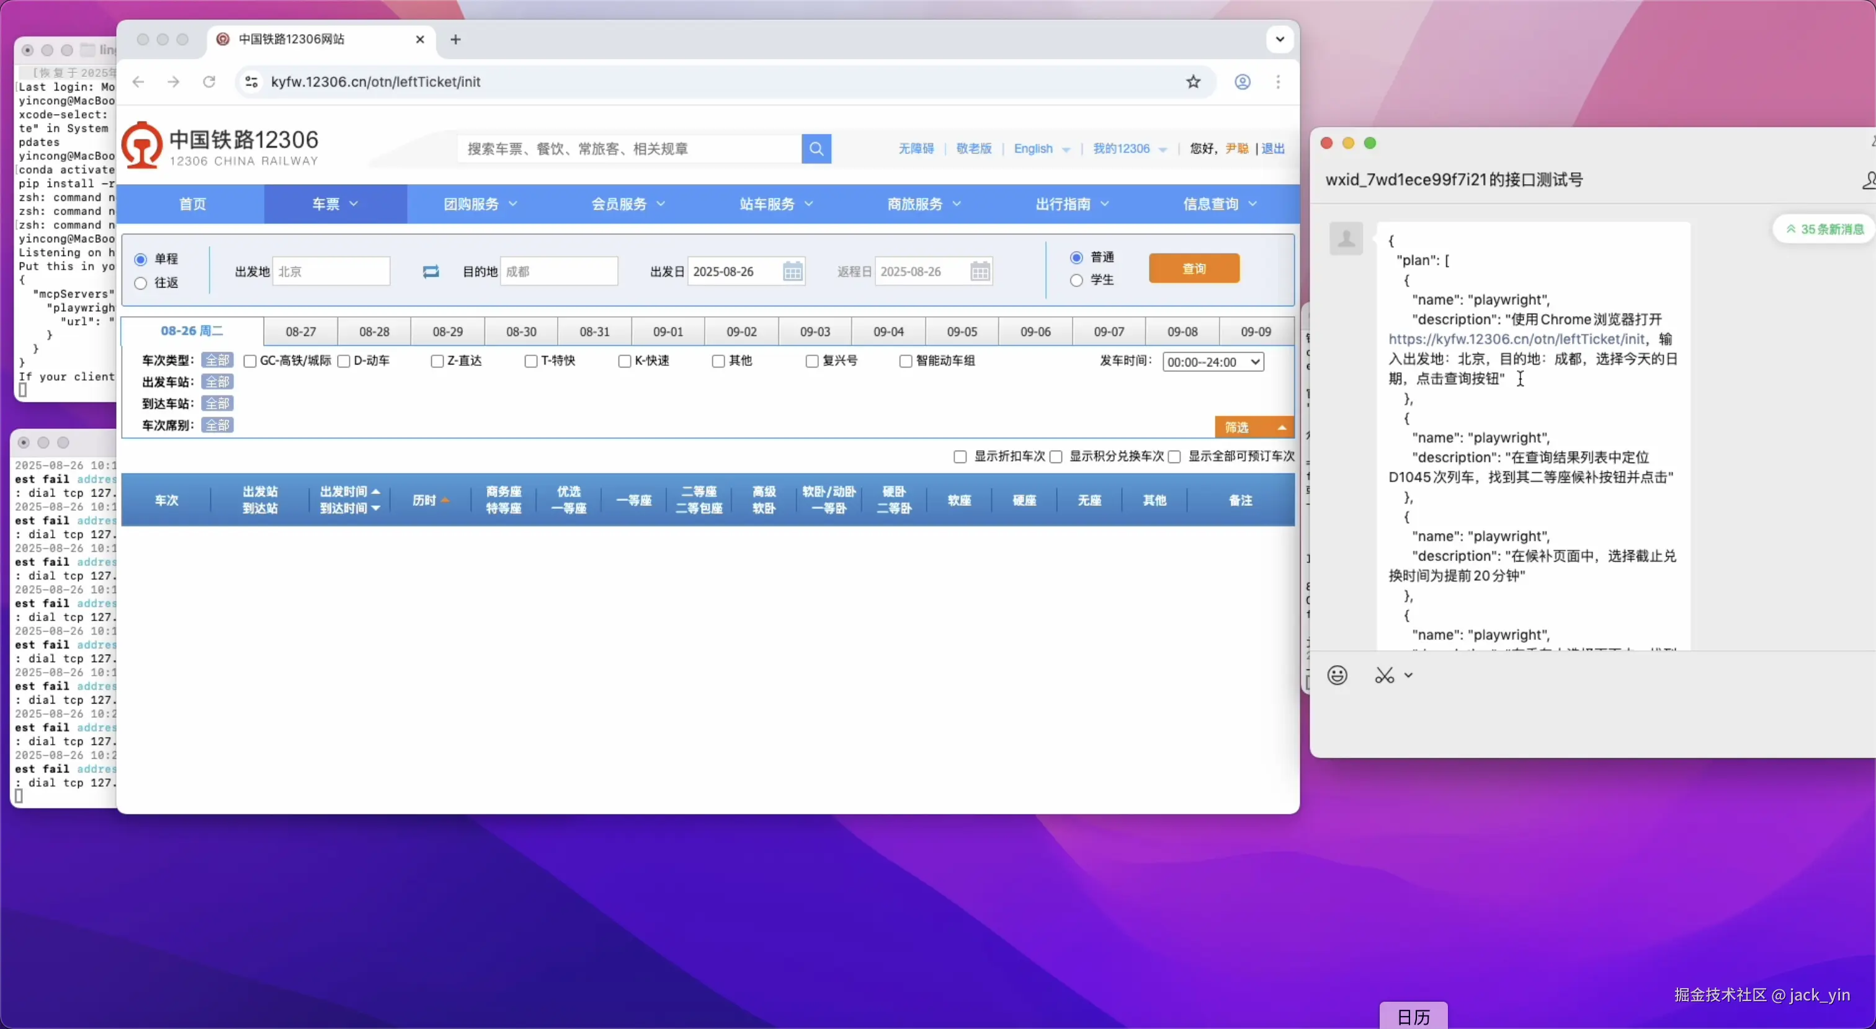
Task: Click the 退出 logout link
Action: pos(1272,148)
